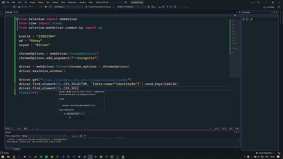
Task: Open the Debug menu
Action: click(x=41, y=2)
